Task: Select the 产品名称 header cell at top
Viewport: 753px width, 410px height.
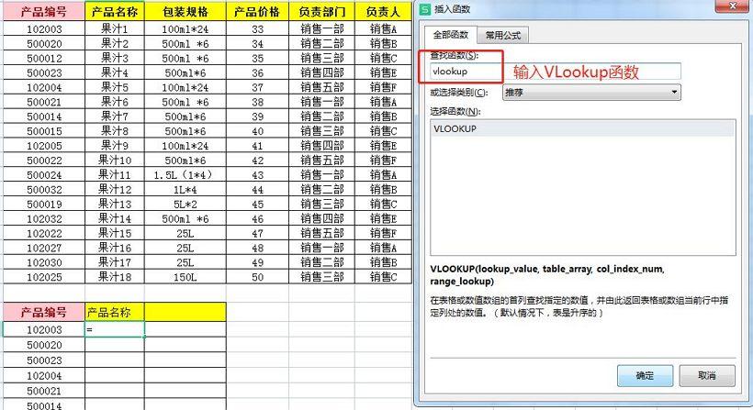Action: pyautogui.click(x=114, y=12)
